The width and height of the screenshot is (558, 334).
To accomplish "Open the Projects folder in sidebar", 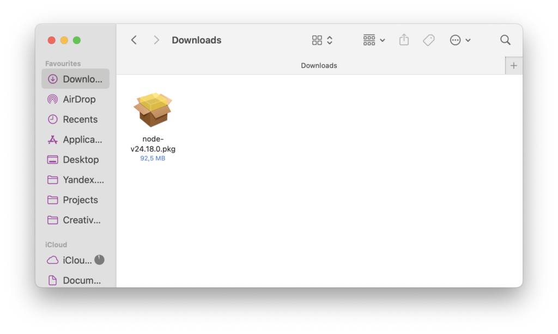I will click(x=75, y=200).
